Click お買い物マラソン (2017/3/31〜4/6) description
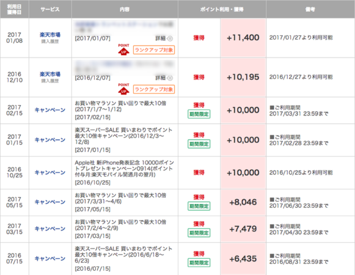This screenshot has width=355, height=275. pos(120,198)
